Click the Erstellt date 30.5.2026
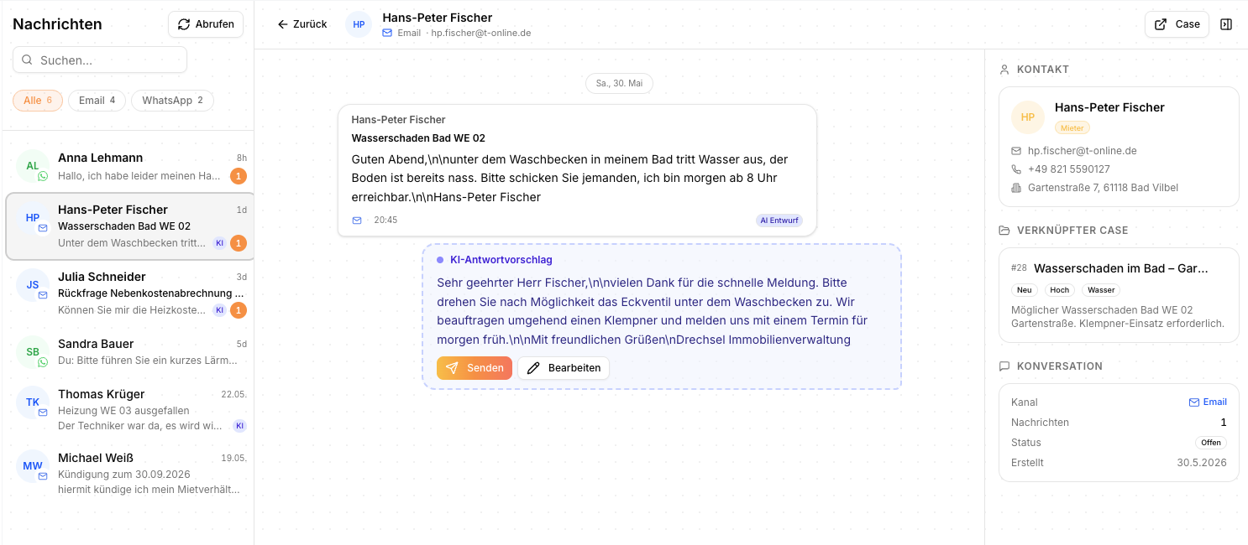Image resolution: width=1248 pixels, height=545 pixels. (1202, 463)
